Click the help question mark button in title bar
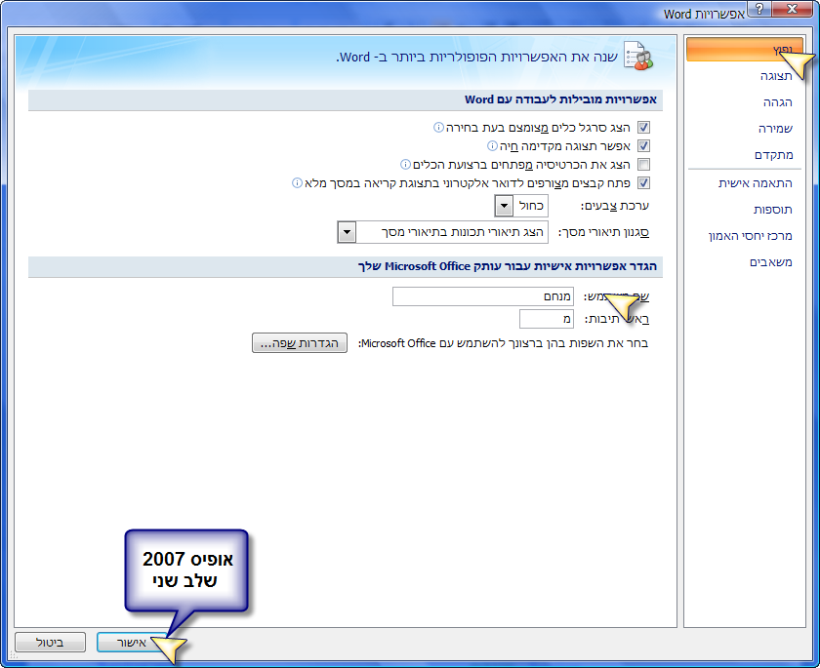The width and height of the screenshot is (820, 668). [759, 9]
